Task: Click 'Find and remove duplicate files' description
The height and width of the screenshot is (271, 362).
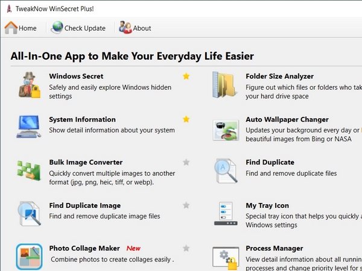Action: pos(291,173)
